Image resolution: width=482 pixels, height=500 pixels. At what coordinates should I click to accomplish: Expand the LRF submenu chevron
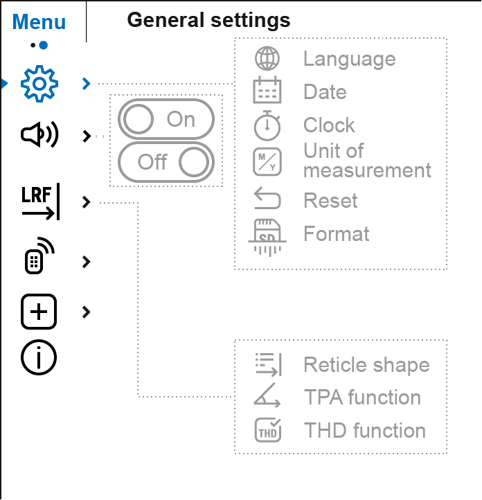pyautogui.click(x=86, y=202)
